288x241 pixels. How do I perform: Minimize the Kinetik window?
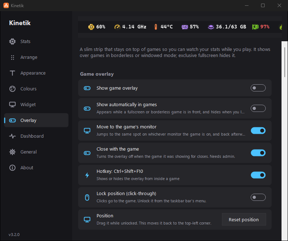[247, 5]
